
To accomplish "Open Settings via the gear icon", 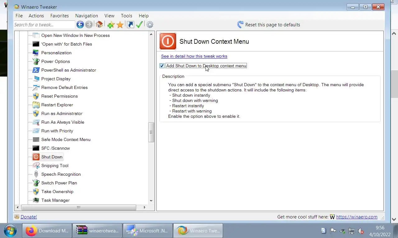I will (150, 24).
